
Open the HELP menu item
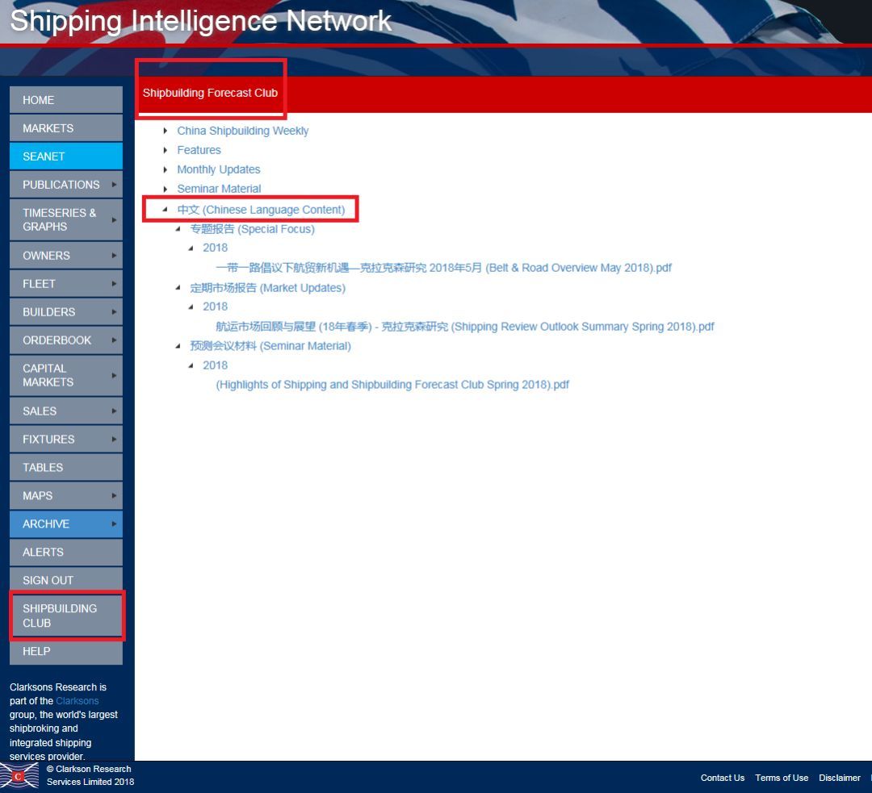pyautogui.click(x=65, y=651)
